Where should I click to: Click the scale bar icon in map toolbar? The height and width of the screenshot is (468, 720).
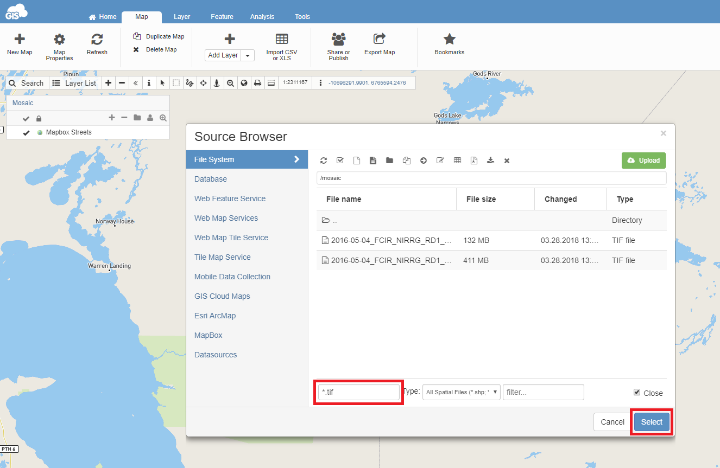pyautogui.click(x=271, y=83)
